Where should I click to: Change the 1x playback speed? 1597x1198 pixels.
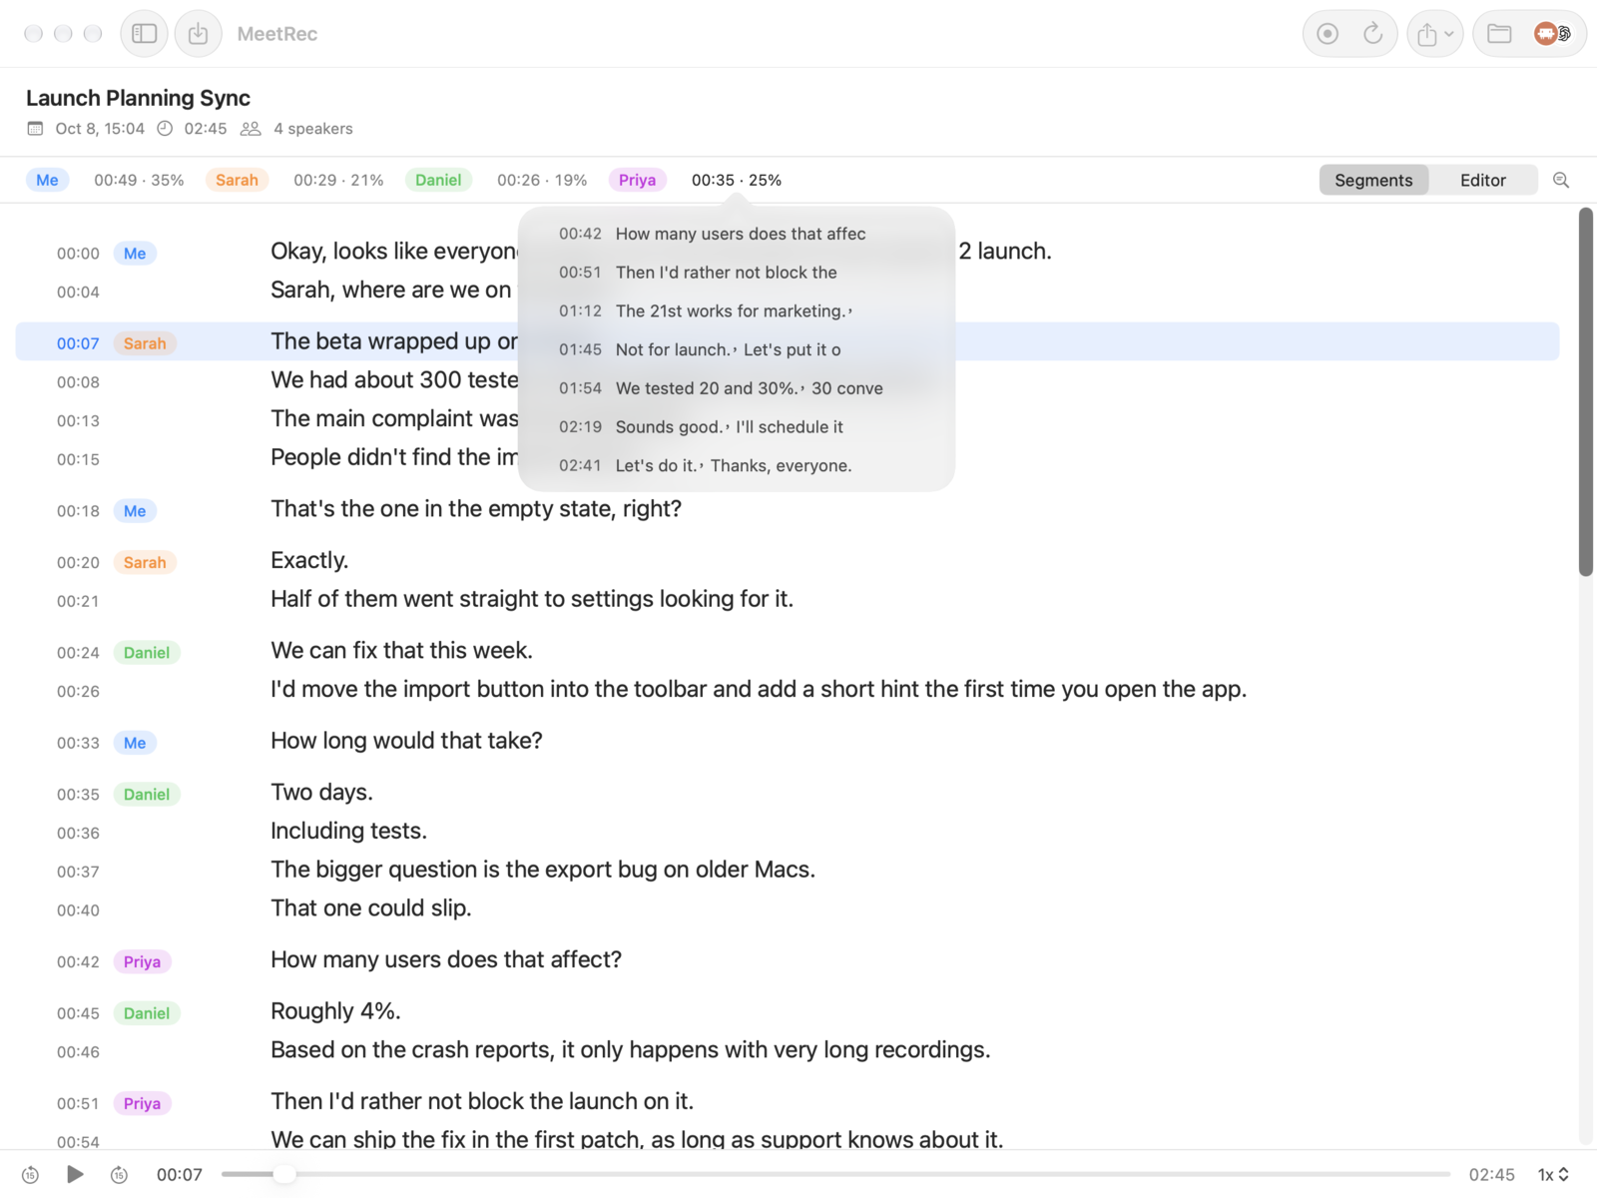tap(1553, 1175)
